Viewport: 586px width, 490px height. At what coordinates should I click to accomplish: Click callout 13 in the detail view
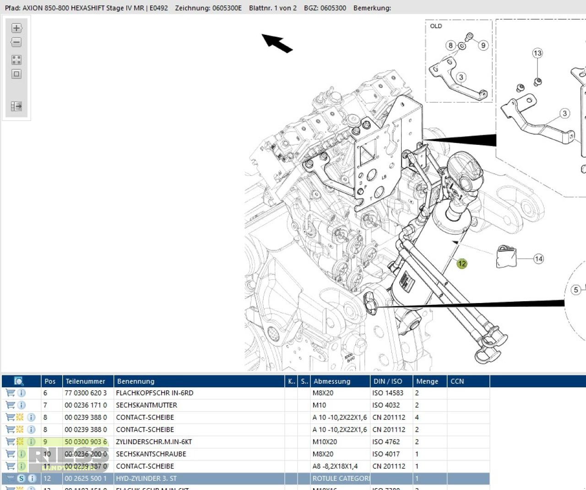point(537,53)
